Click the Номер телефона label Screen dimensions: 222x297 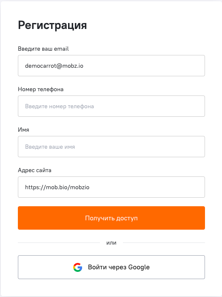[41, 89]
